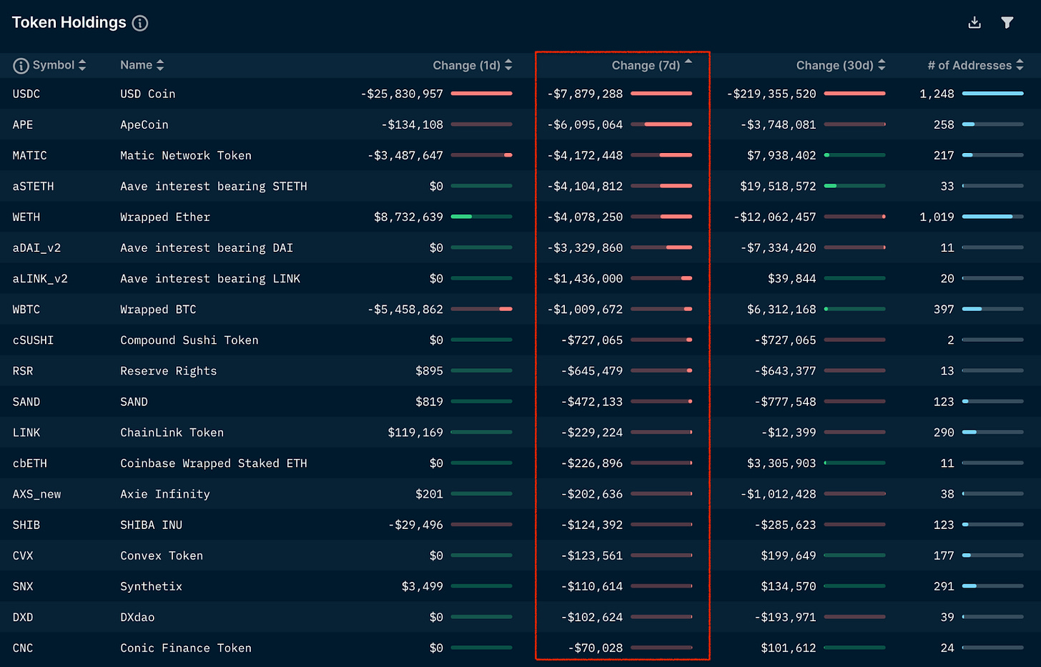Click the 7d value -$1,436,000
Screen dimensions: 1041x667
click(585, 278)
